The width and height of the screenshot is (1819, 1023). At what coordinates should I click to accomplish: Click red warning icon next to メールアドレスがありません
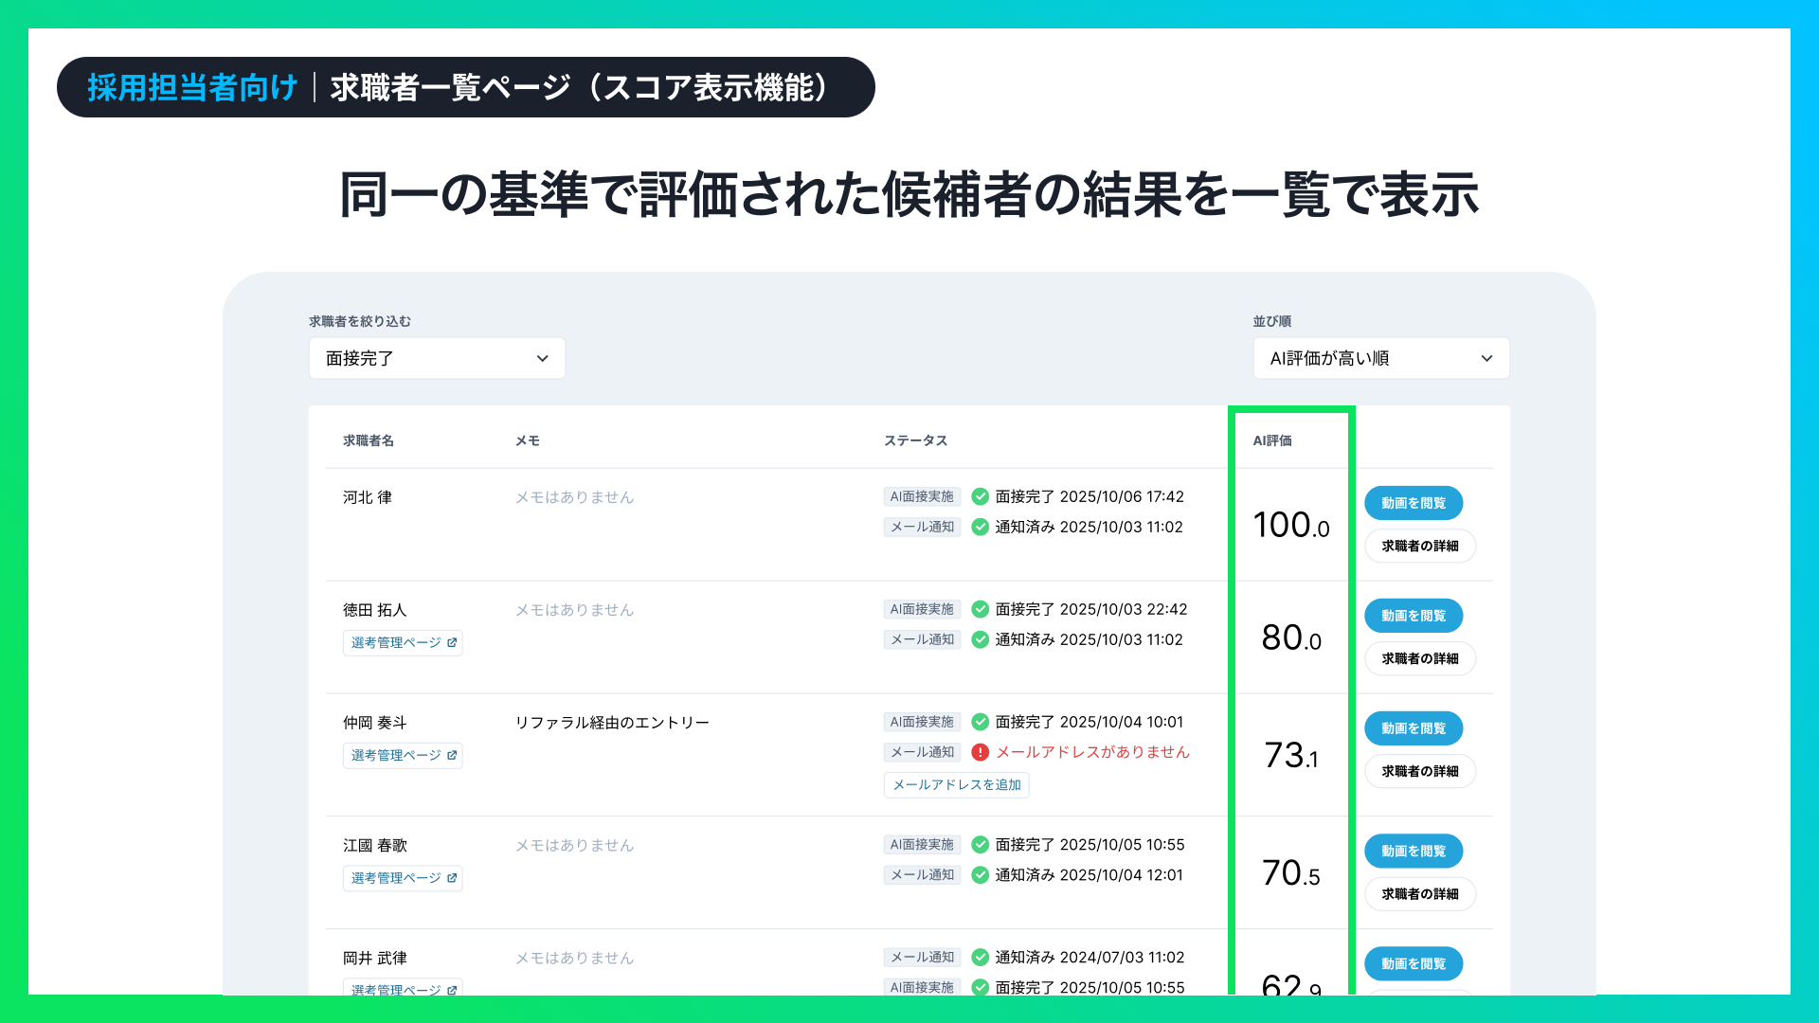[981, 752]
